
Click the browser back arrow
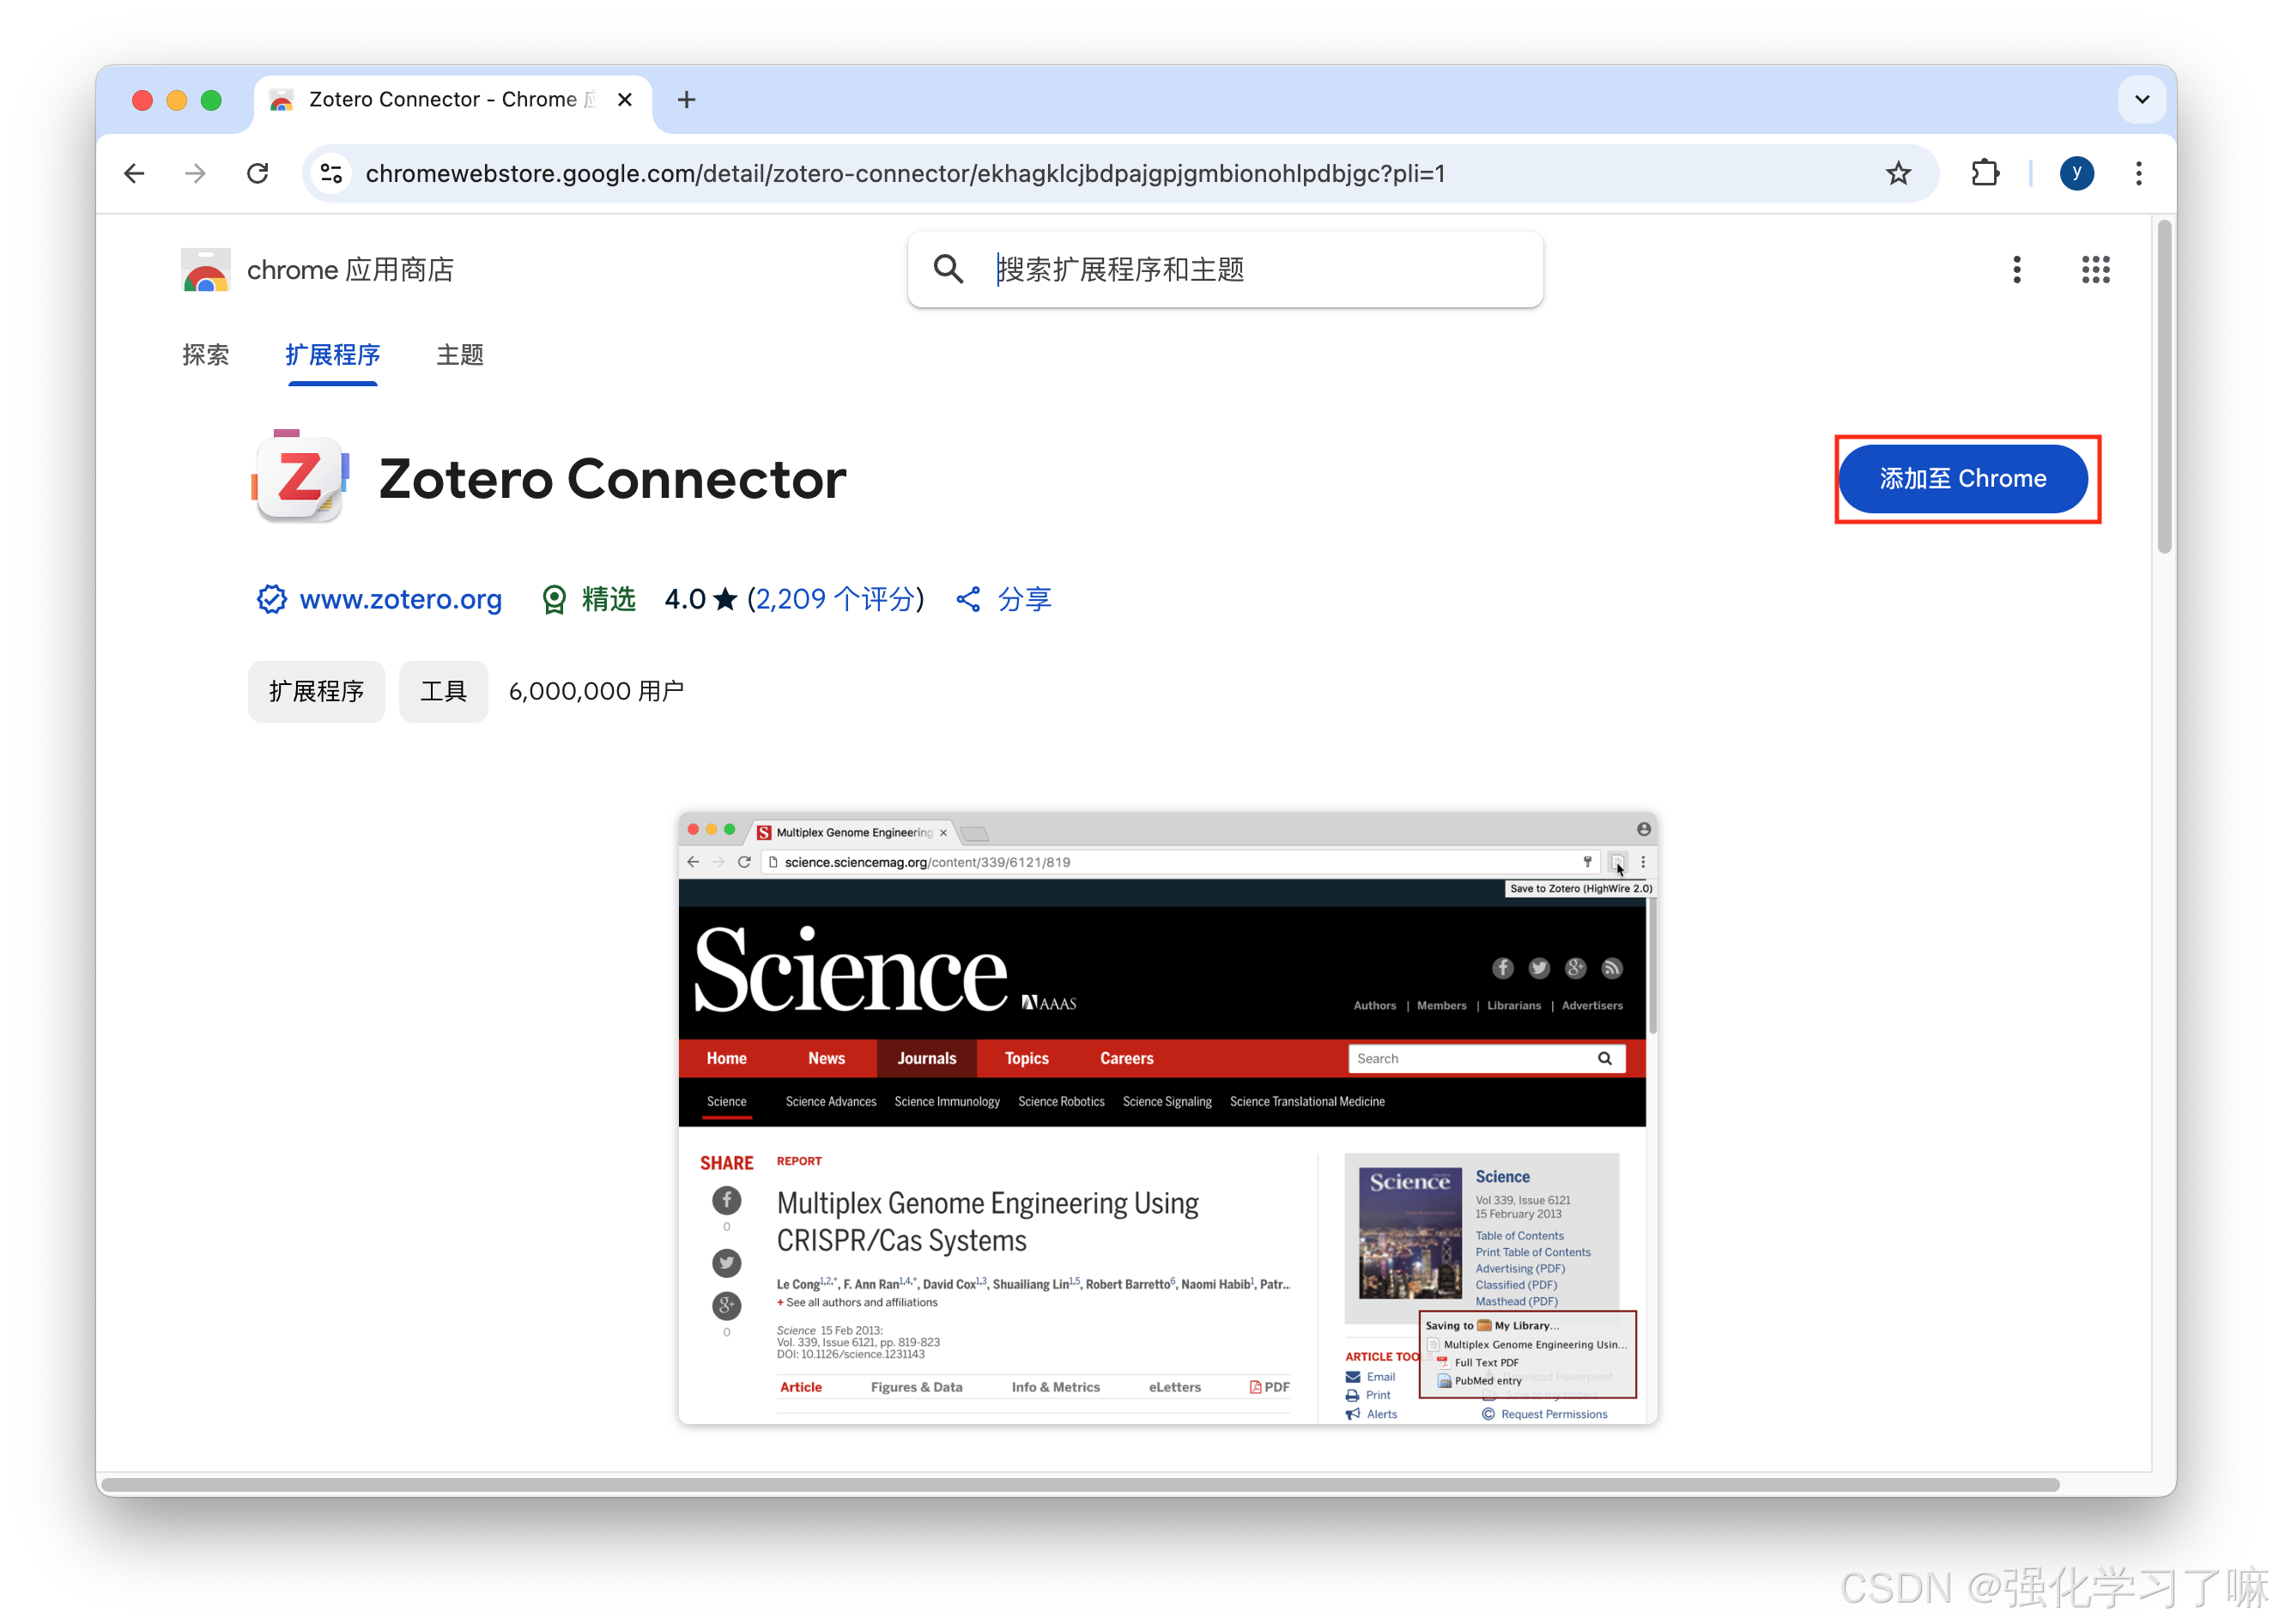(x=134, y=174)
